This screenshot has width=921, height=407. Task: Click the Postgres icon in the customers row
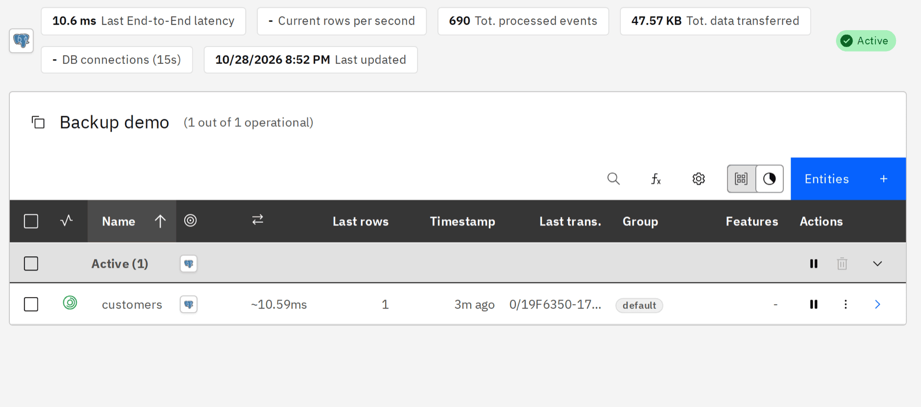[189, 305]
